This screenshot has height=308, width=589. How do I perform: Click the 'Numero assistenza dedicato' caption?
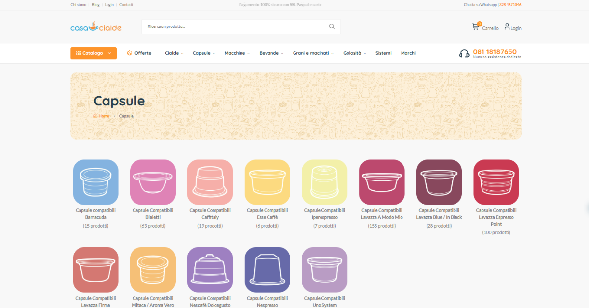pyautogui.click(x=497, y=57)
